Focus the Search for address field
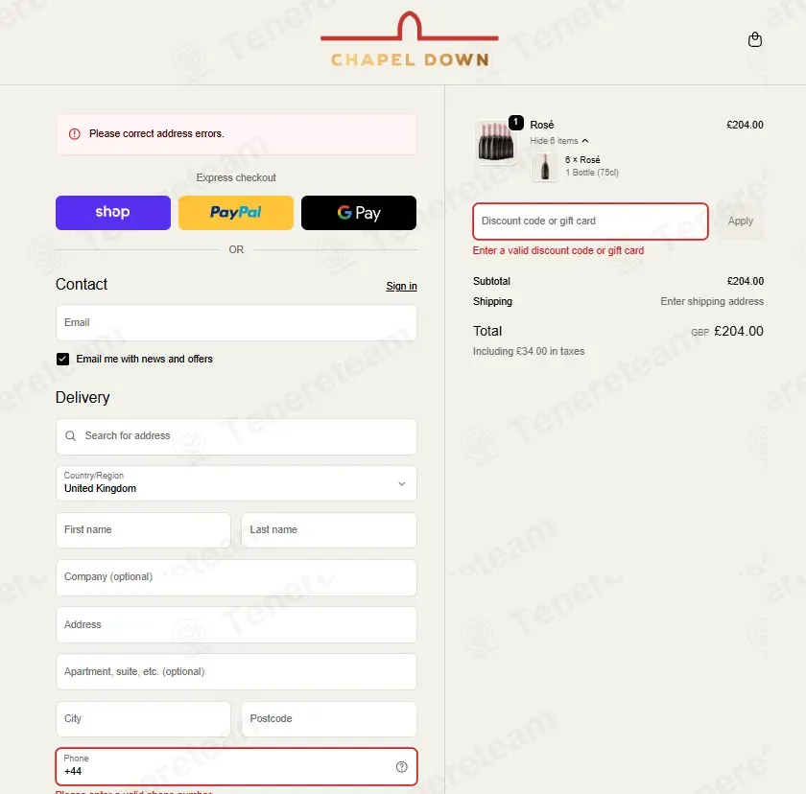 point(236,436)
